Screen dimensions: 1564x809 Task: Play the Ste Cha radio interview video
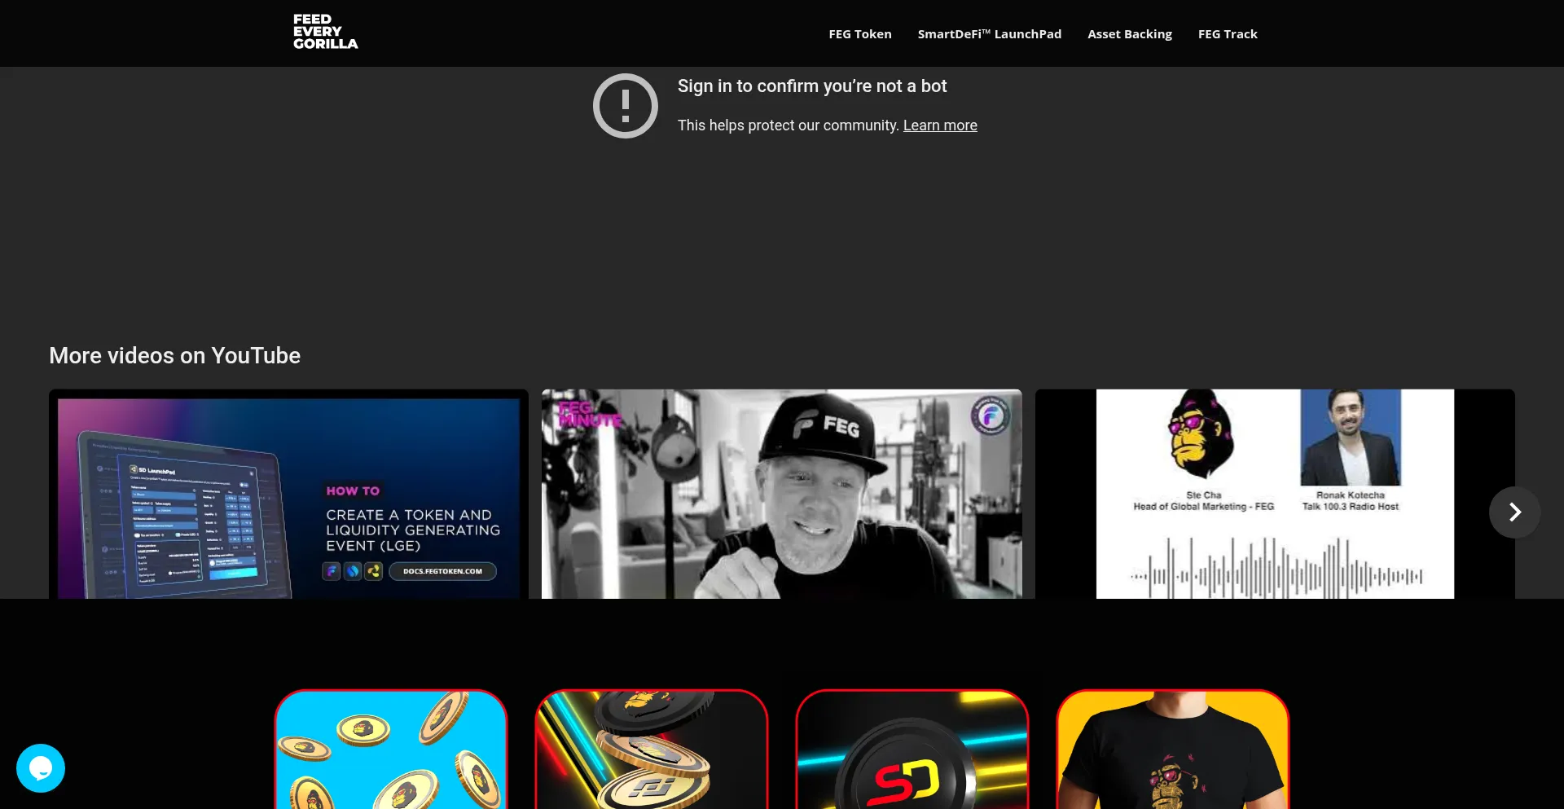(x=1274, y=494)
